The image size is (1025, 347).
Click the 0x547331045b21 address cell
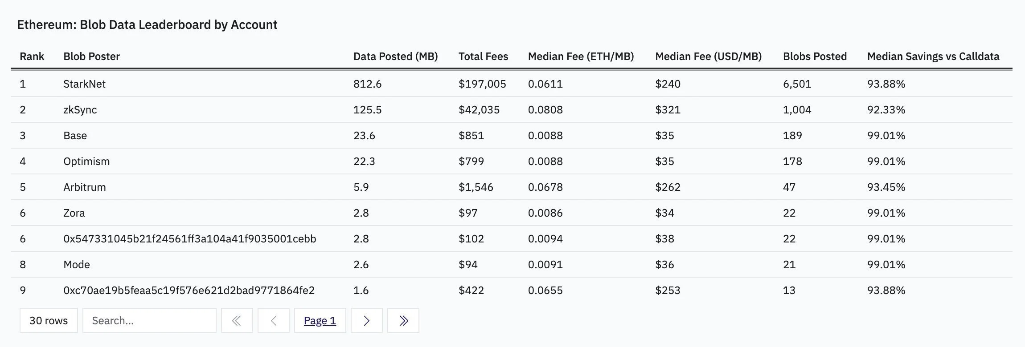[189, 239]
